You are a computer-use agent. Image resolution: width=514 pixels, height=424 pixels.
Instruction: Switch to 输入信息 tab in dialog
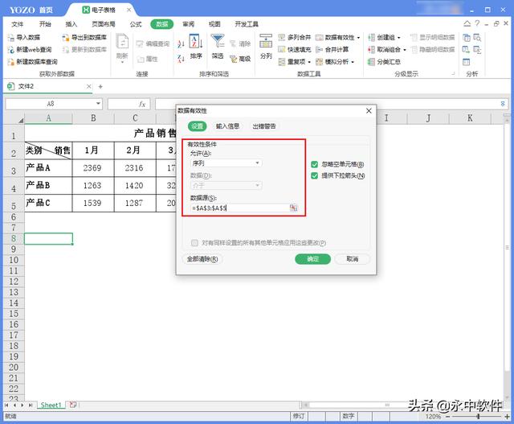[227, 126]
